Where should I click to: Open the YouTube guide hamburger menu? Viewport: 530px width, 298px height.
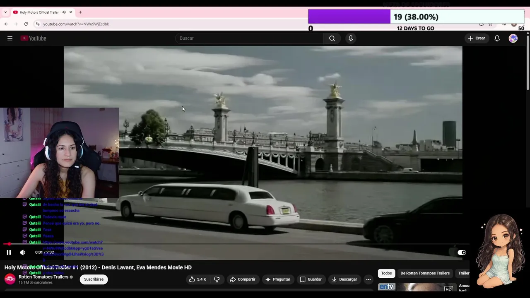10,38
